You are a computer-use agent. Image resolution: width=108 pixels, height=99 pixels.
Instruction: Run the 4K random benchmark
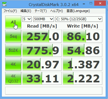point(13,64)
